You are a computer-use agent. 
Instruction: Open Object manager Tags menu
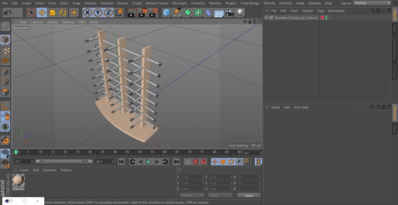coord(320,11)
